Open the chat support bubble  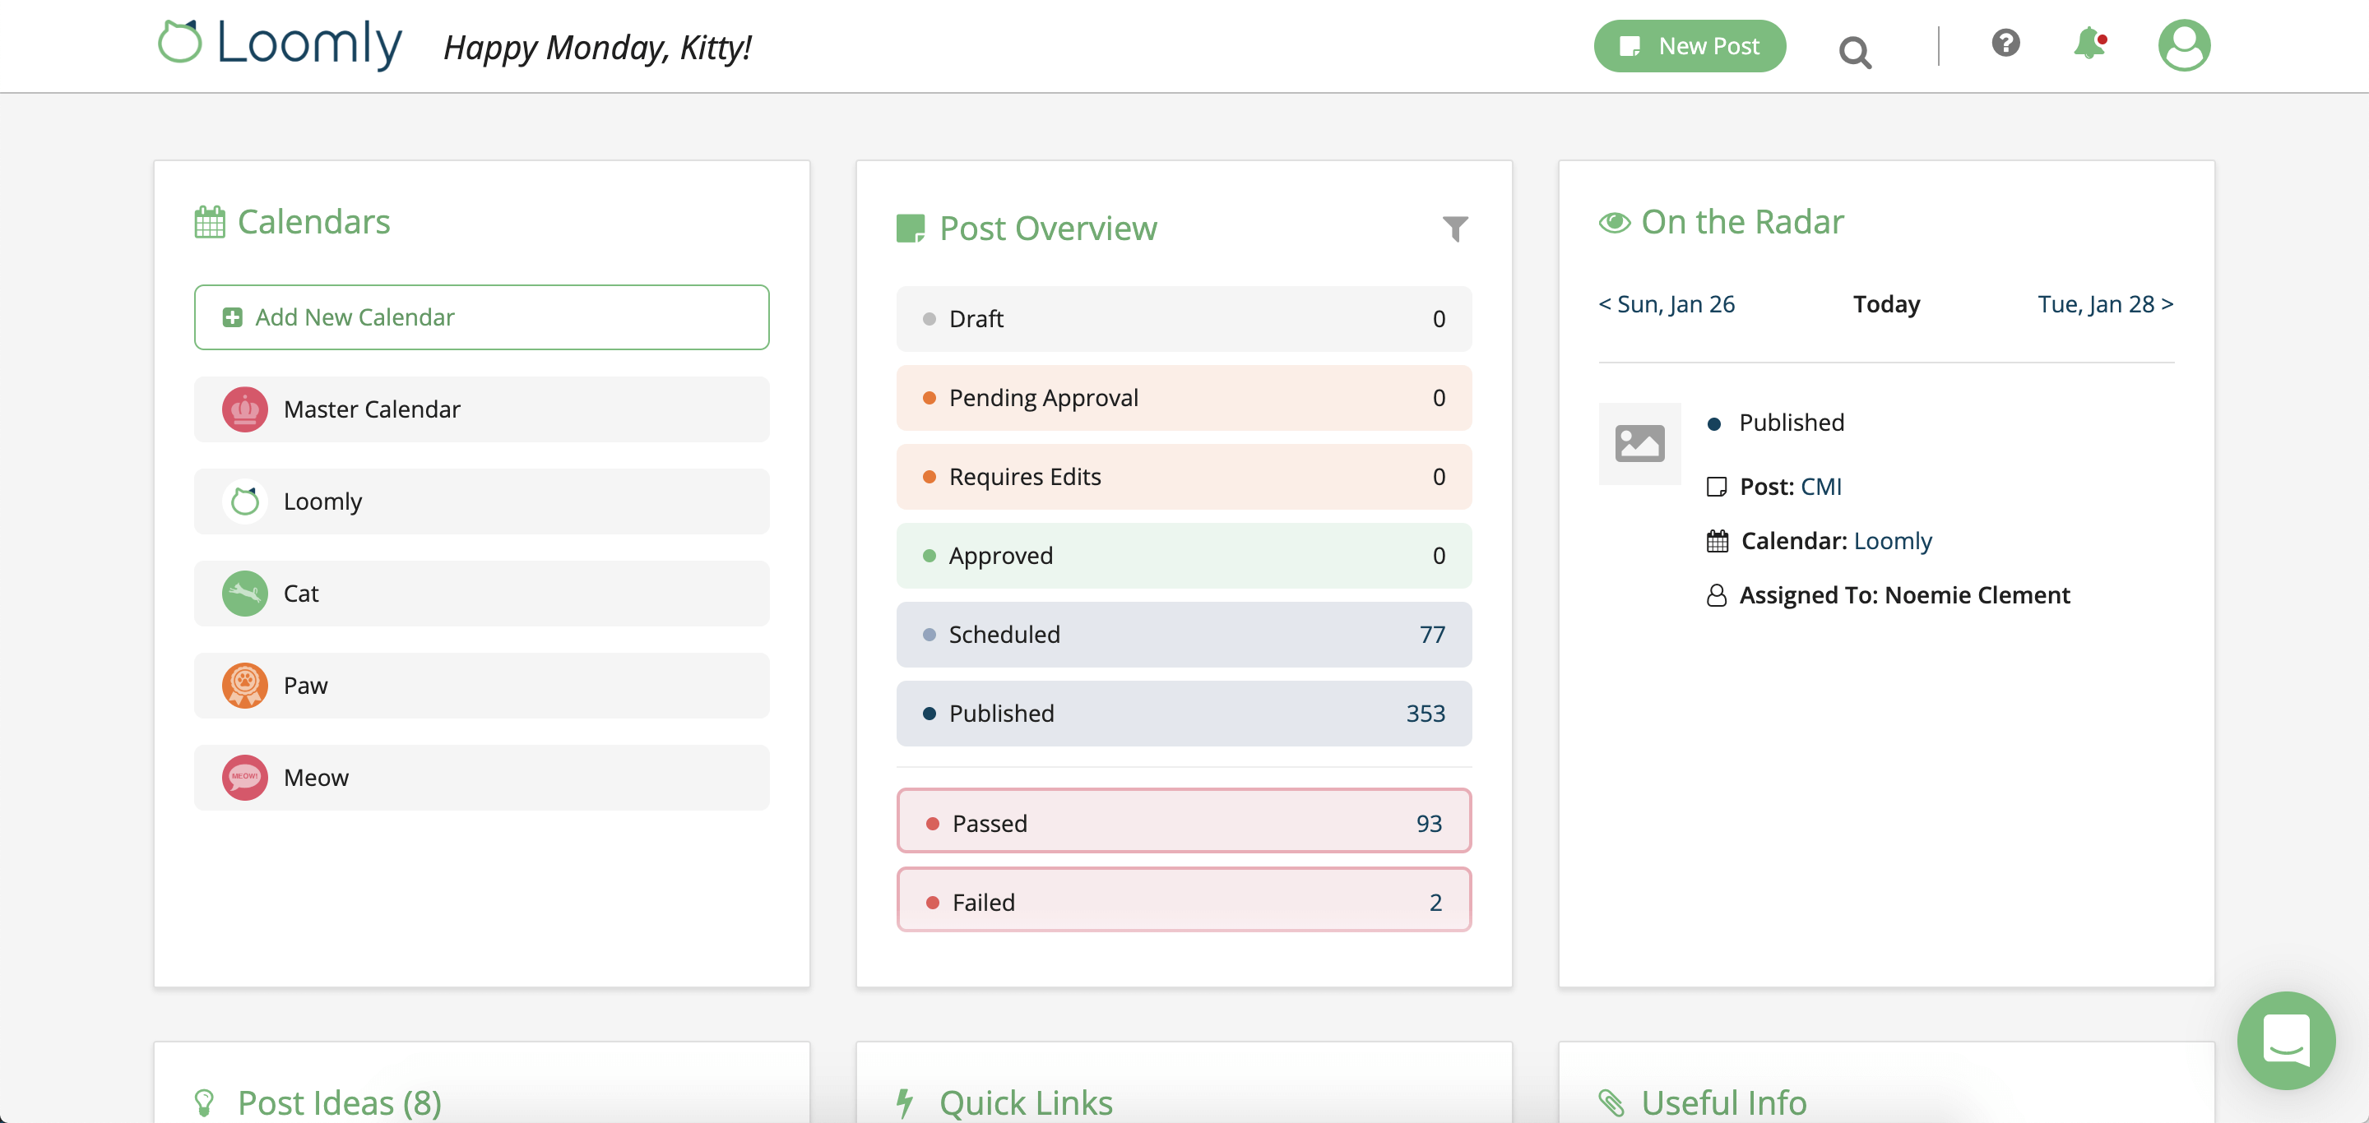click(x=2287, y=1042)
